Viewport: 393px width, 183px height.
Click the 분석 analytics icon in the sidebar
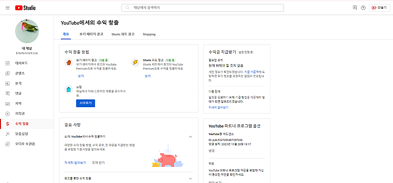click(7, 83)
